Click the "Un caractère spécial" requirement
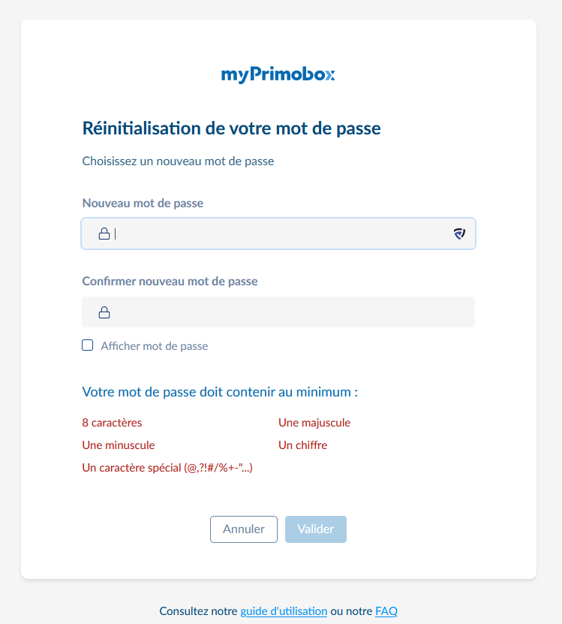562x624 pixels. tap(167, 468)
